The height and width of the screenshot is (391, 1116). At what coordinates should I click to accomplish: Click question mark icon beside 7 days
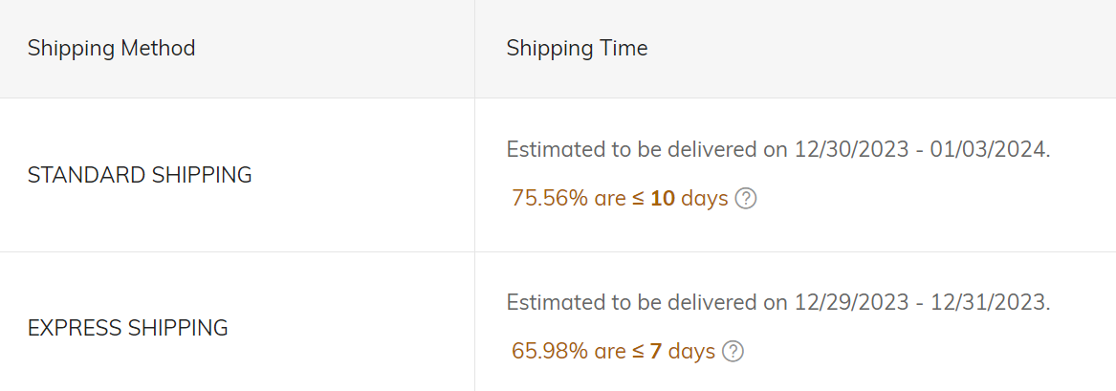pyautogui.click(x=733, y=351)
